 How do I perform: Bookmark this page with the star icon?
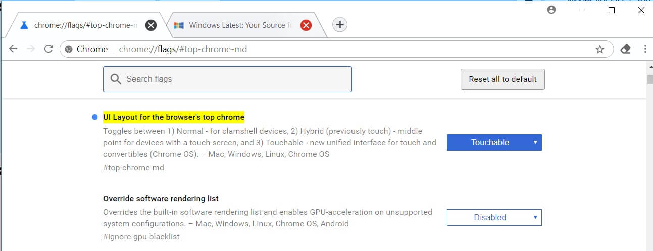[600, 49]
